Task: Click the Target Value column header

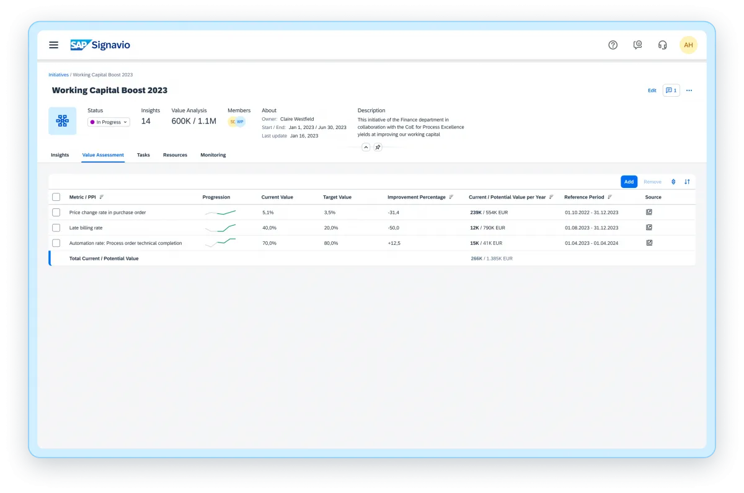Action: pos(337,197)
